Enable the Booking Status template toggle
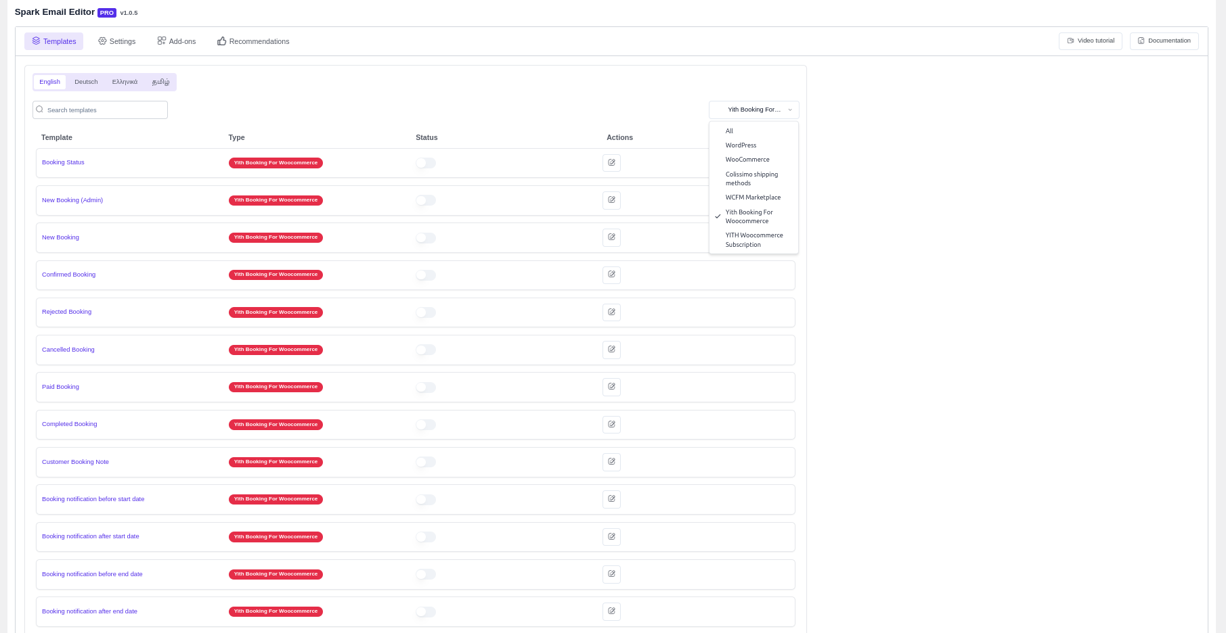1226x633 pixels. point(426,163)
